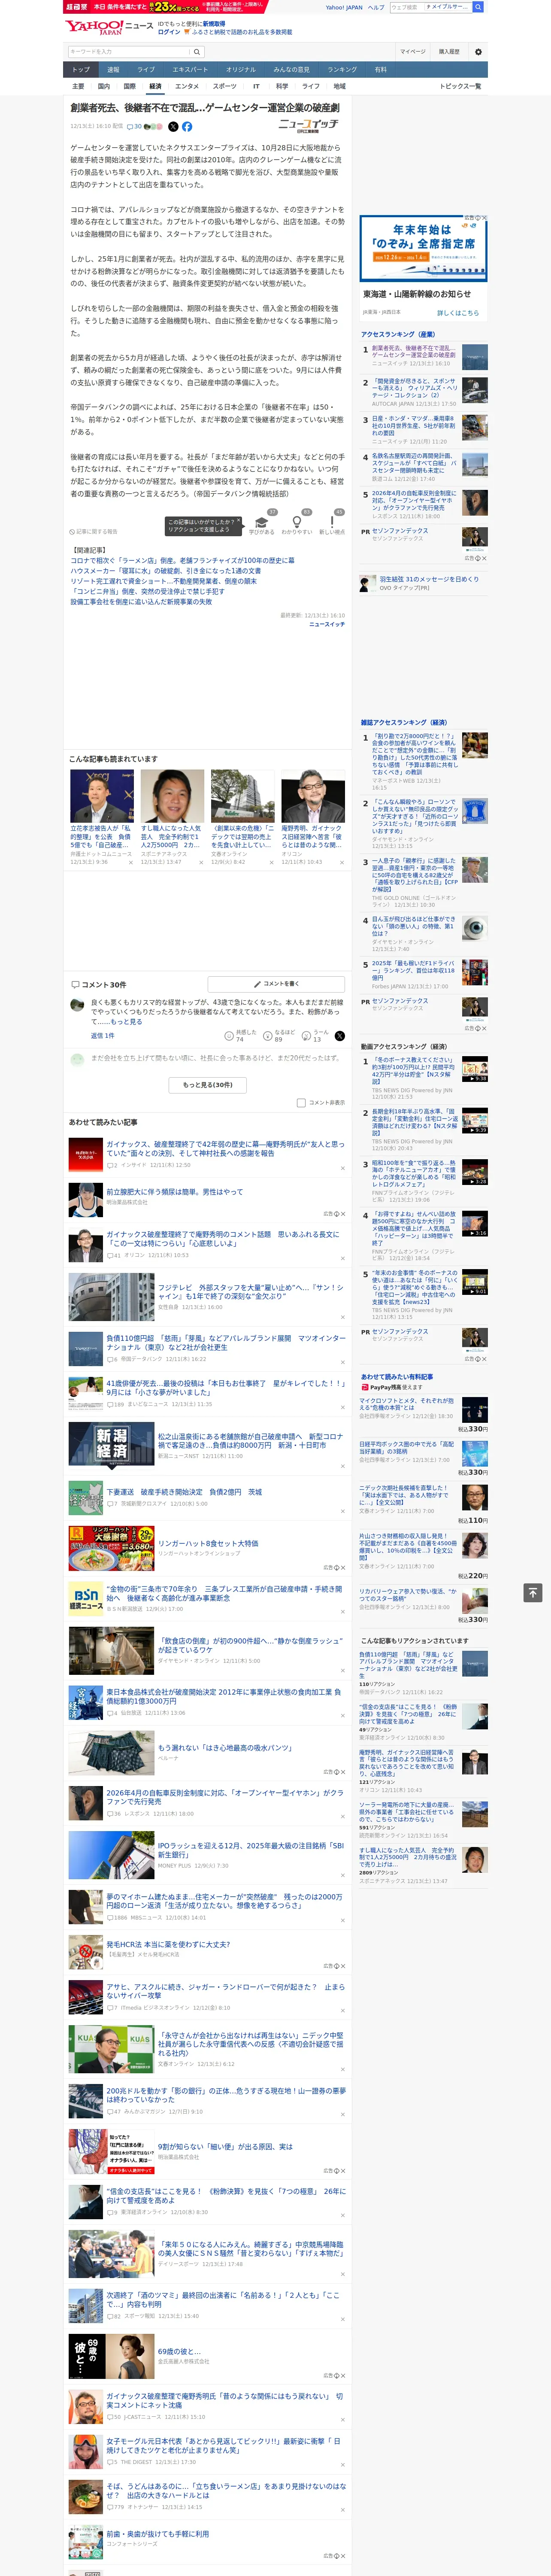Select the ランキング tab
Viewport: 551px width, 2576px height.
[x=342, y=70]
